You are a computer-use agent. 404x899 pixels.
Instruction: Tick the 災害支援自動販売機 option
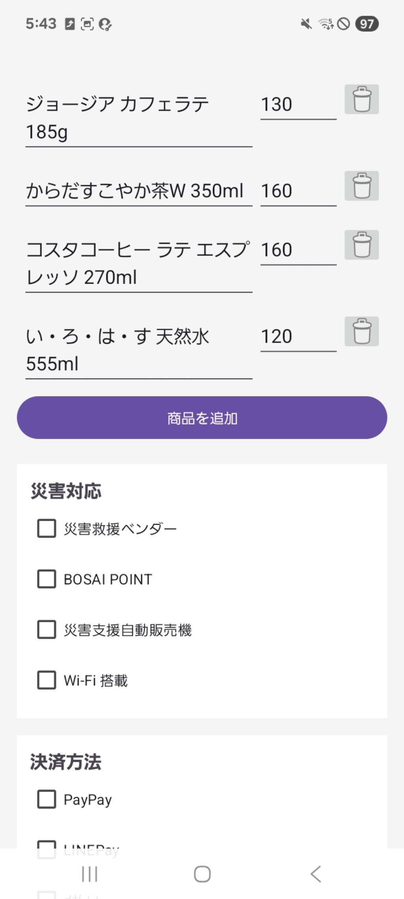(47, 630)
